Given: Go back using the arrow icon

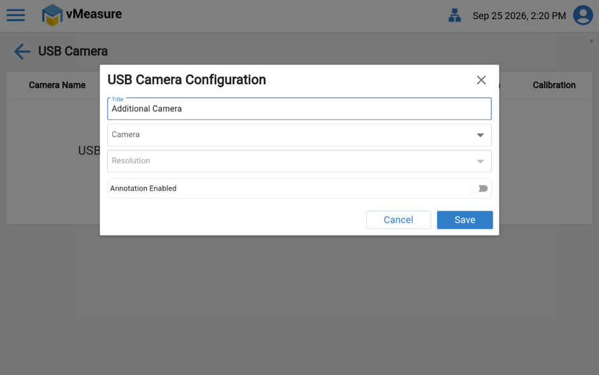Looking at the screenshot, I should click(22, 51).
